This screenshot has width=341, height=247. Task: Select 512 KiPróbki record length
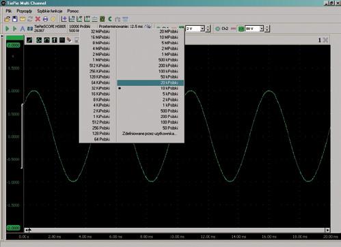pyautogui.click(x=98, y=66)
